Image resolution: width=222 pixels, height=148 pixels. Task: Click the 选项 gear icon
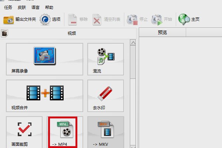click(45, 19)
